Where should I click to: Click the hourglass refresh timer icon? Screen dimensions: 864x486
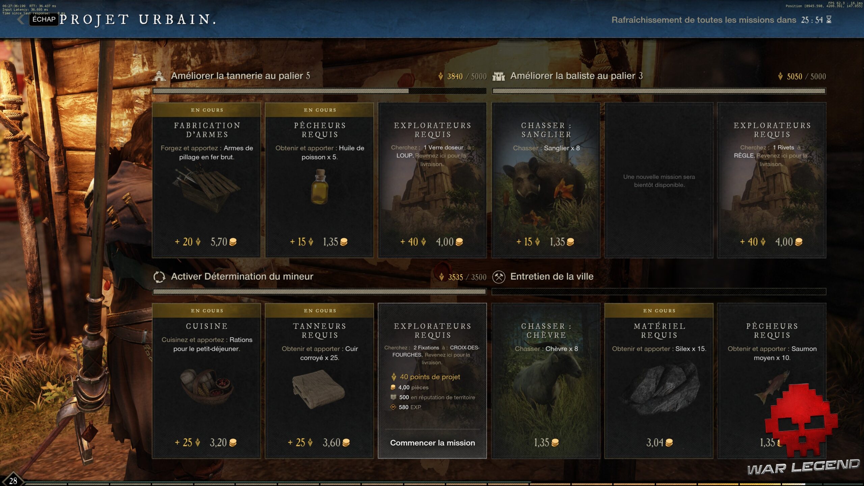(x=829, y=20)
